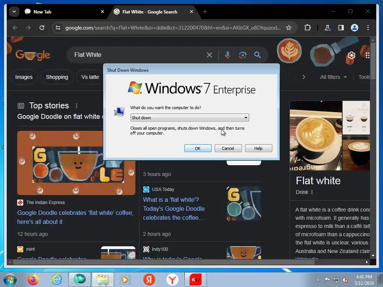Clear the Flat White search text
Viewport: 383px width, 287px height.
click(x=209, y=55)
